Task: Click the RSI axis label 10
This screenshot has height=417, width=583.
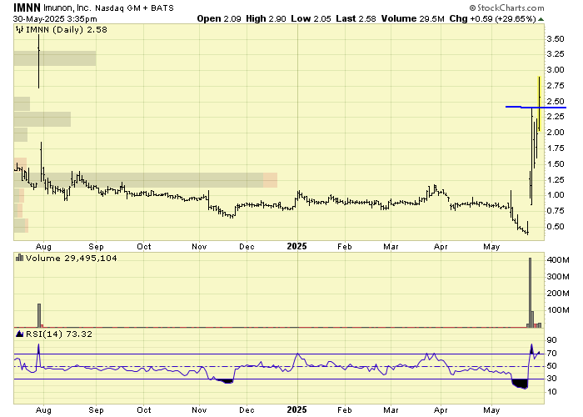Action: coord(551,392)
